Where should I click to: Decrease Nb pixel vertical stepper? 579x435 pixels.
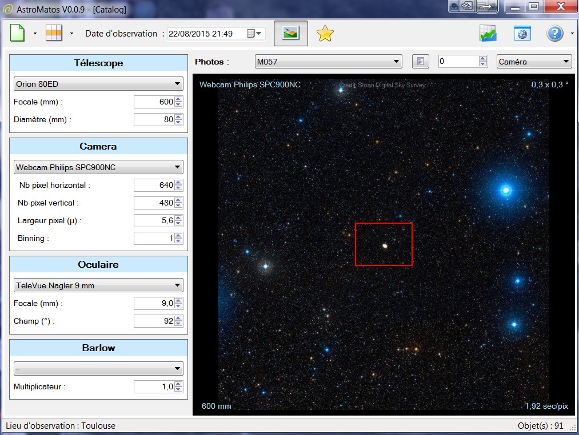[178, 206]
